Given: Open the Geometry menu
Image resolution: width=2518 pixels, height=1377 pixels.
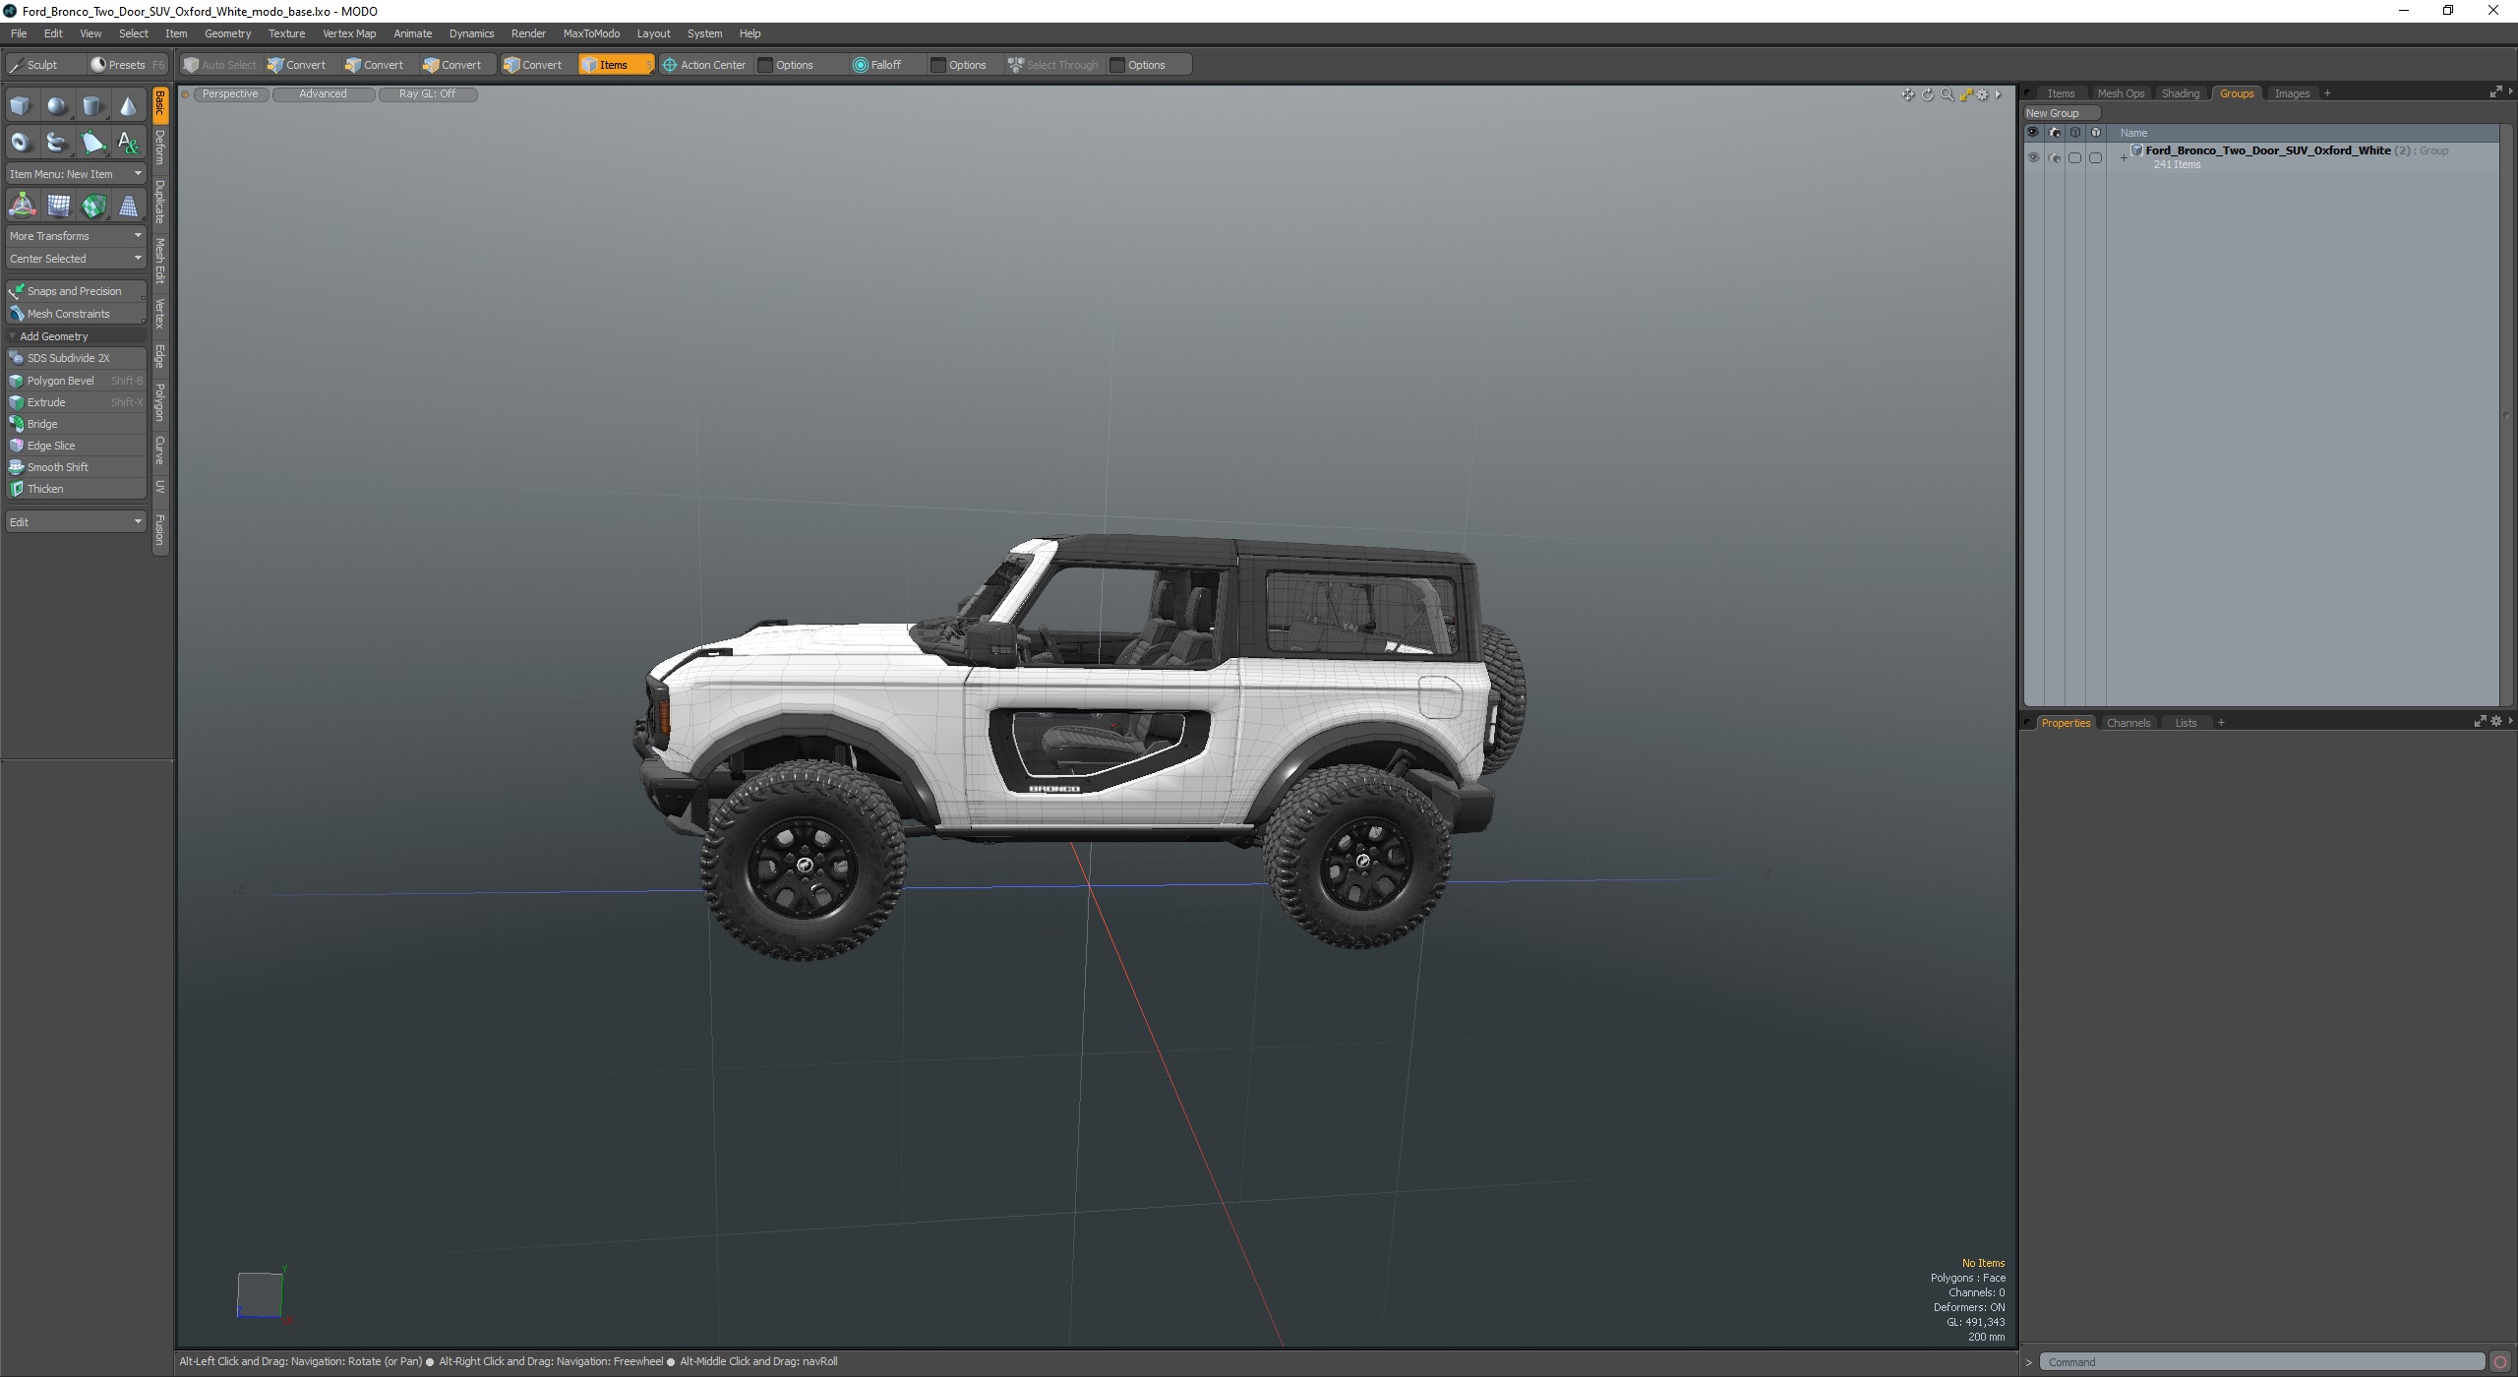Looking at the screenshot, I should point(227,33).
